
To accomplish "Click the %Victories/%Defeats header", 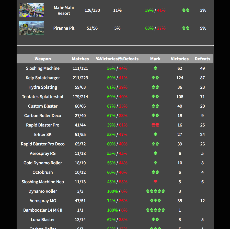I will 117,59.
